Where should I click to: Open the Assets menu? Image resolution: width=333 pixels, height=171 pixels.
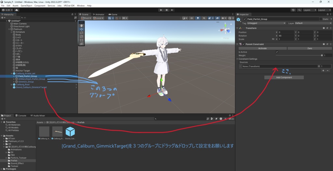16,6
